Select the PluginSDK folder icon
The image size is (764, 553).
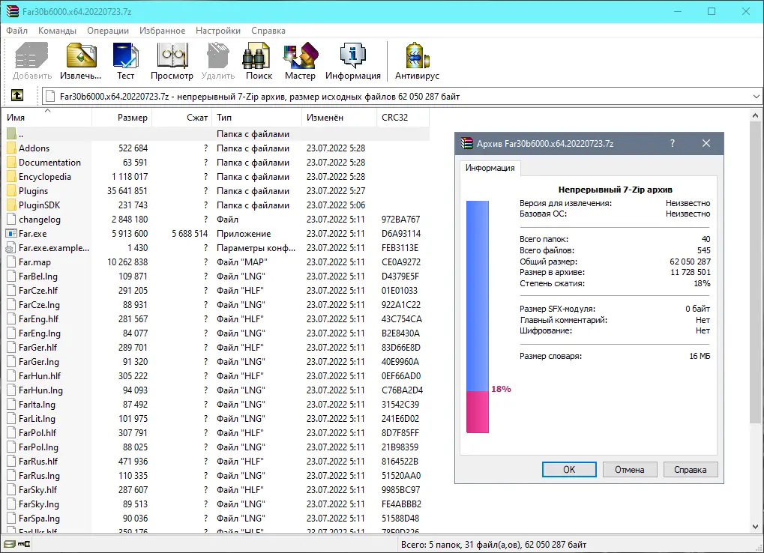coord(12,205)
